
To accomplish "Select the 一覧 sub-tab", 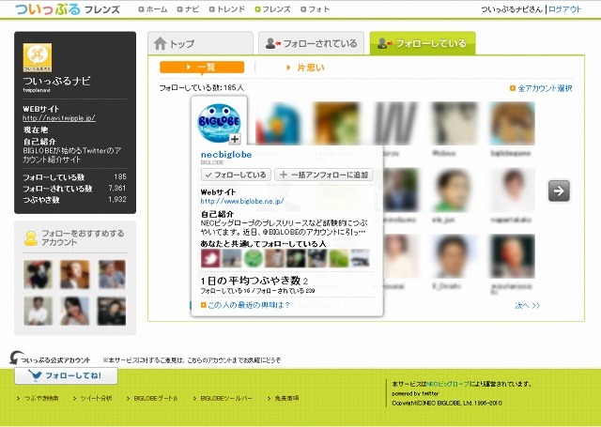I will 202,67.
